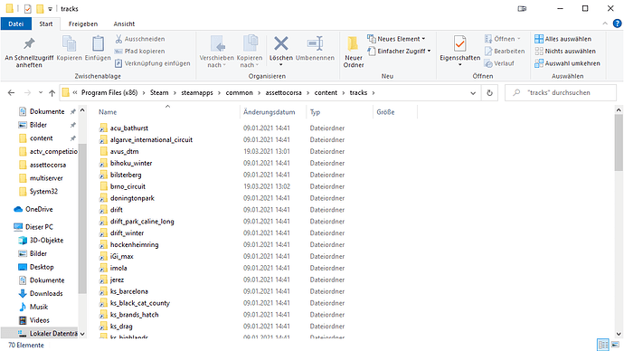Switch to large icons view in status bar
Screen dimensions: 624x351
[615, 345]
